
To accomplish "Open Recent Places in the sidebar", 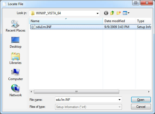I will pos(15,26).
